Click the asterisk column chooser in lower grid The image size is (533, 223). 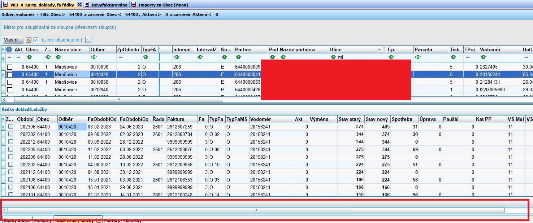coord(3,119)
